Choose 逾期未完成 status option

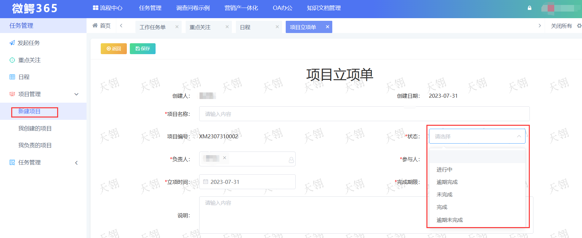click(x=450, y=220)
